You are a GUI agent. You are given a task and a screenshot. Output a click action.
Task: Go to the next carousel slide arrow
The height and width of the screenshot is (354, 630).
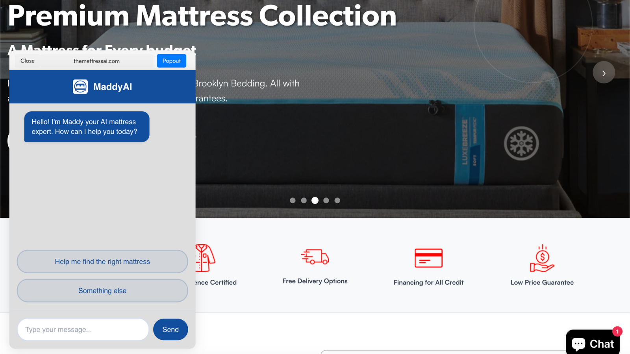604,72
